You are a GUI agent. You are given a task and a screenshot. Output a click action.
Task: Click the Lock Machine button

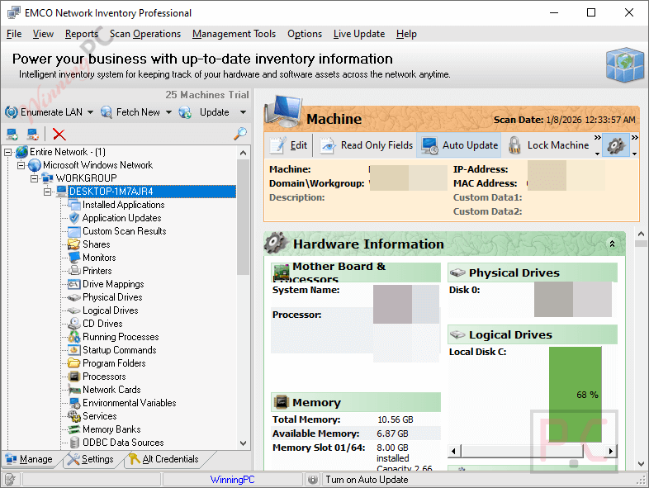[x=548, y=145]
